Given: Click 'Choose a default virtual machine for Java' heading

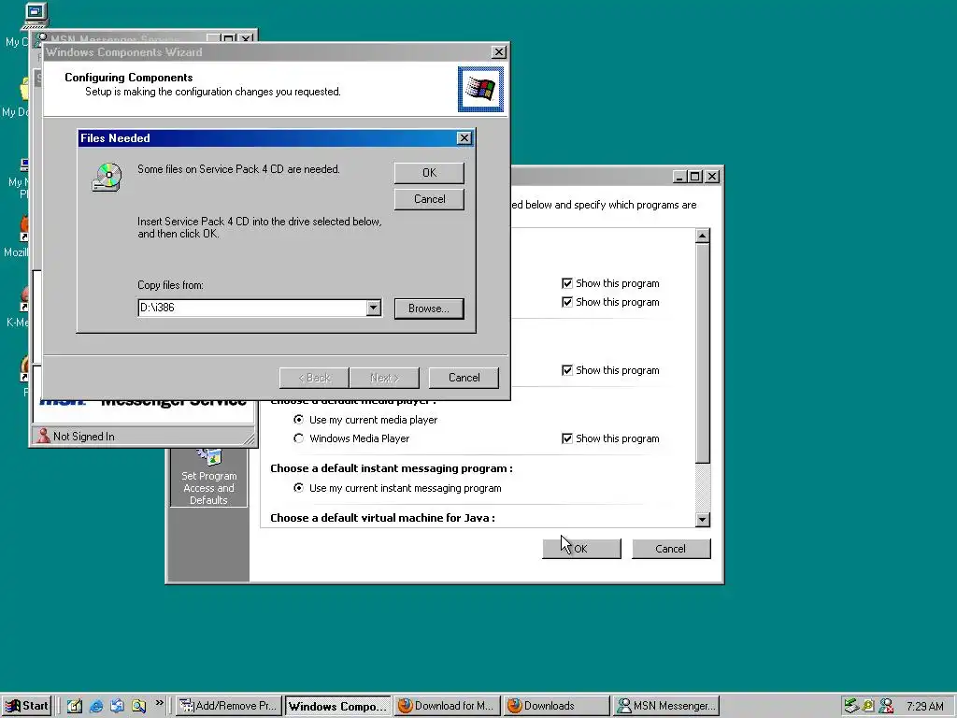Looking at the screenshot, I should point(382,518).
